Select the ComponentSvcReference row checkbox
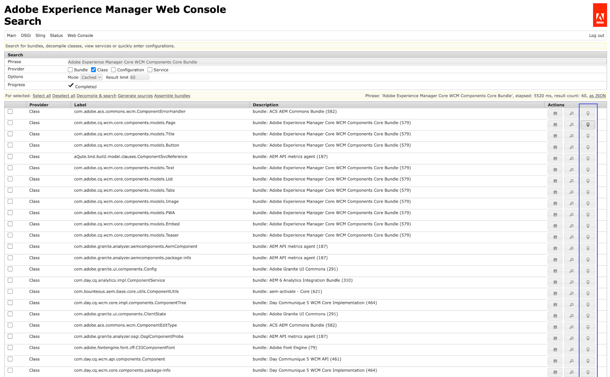610x377 pixels. [x=10, y=156]
